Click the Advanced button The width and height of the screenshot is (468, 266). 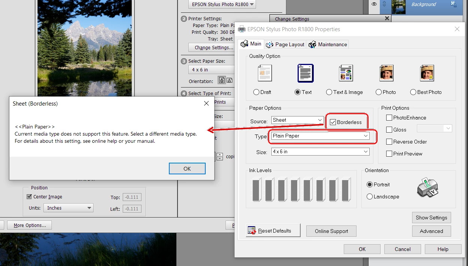tap(432, 231)
